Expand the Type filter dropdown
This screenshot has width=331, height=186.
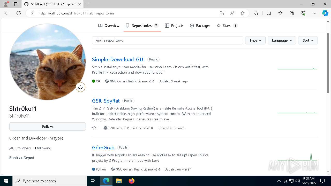[x=255, y=40]
